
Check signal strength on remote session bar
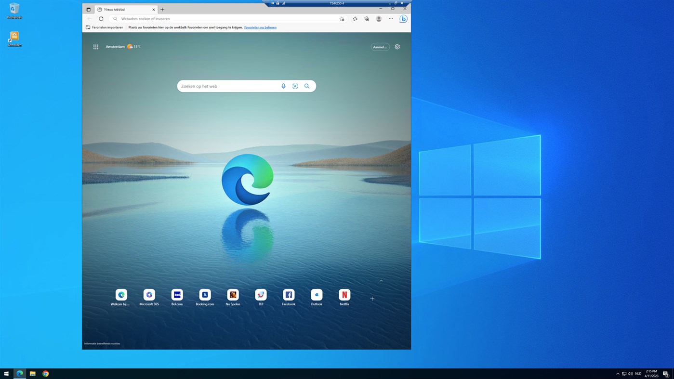[284, 3]
